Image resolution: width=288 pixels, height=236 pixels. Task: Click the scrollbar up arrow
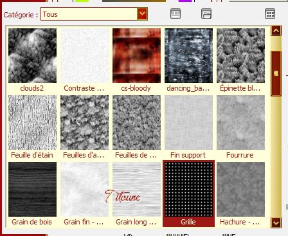click(276, 31)
